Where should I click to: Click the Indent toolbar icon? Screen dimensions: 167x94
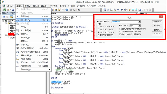click(x=122, y=10)
